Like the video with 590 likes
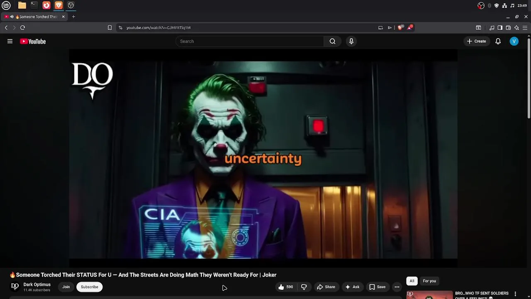This screenshot has width=531, height=299. coord(285,287)
